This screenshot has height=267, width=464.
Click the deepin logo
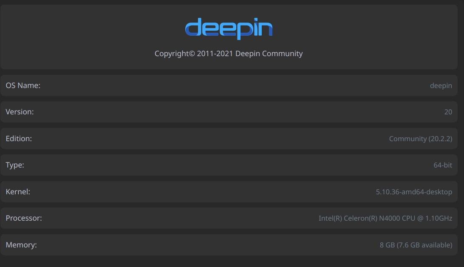tap(229, 28)
